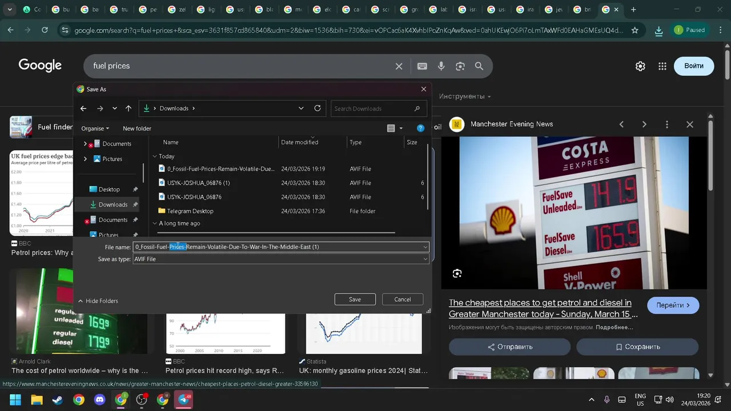Reload the page in Chrome
Screen dimensions: 731x411
pos(45,30)
